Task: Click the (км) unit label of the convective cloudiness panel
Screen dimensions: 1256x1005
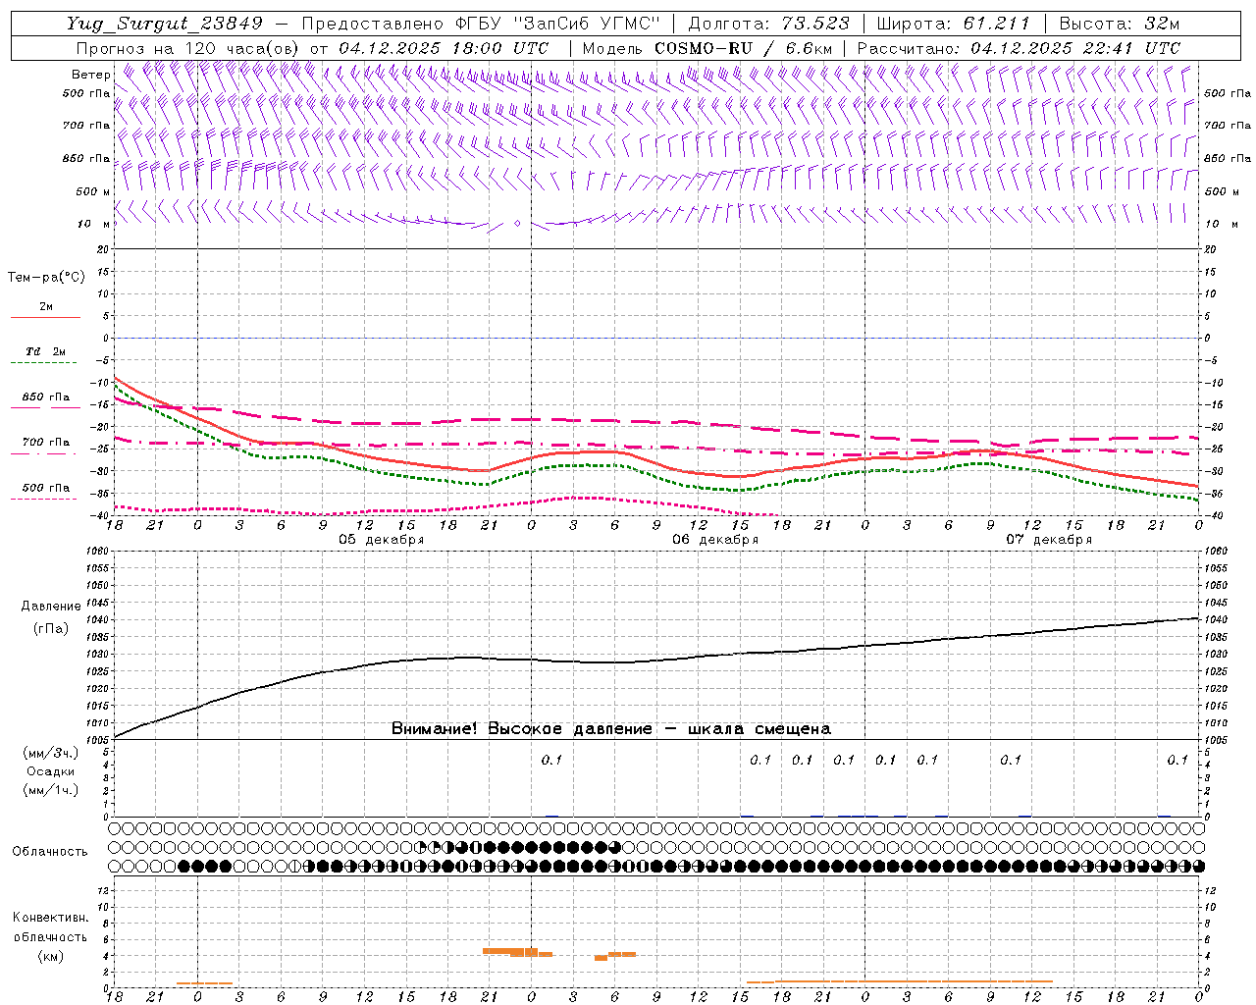Action: click(x=50, y=956)
